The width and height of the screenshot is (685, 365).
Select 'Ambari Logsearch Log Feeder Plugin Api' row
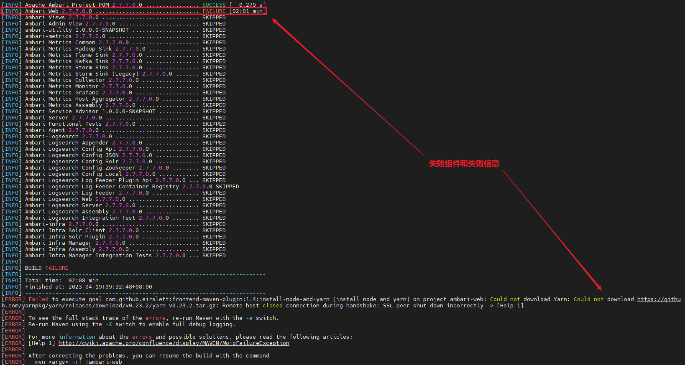(x=114, y=180)
